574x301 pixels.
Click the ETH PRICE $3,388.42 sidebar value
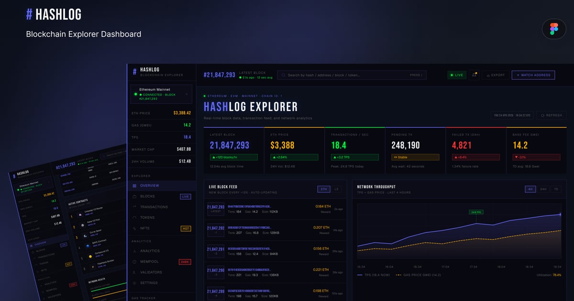[x=182, y=113]
